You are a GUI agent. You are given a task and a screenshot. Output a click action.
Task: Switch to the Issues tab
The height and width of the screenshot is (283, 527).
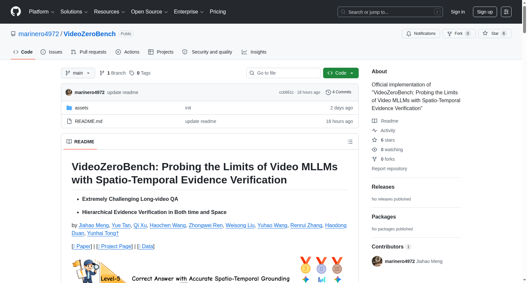[x=51, y=52]
